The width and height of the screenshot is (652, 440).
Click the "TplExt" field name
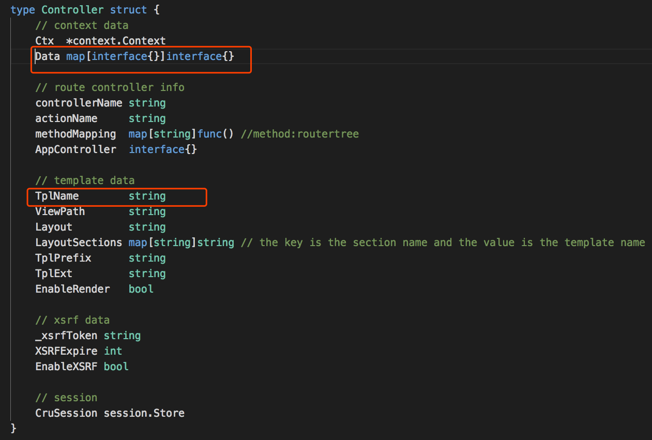point(54,274)
